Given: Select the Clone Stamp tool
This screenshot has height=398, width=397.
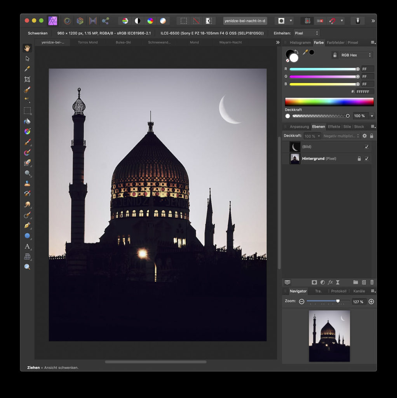Looking at the screenshot, I should click(x=27, y=183).
